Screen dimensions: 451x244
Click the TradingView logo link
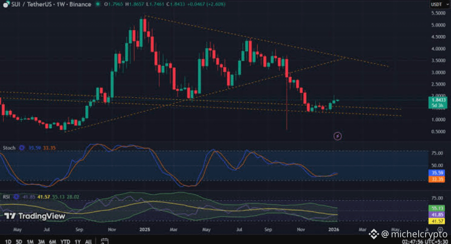coord(35,216)
